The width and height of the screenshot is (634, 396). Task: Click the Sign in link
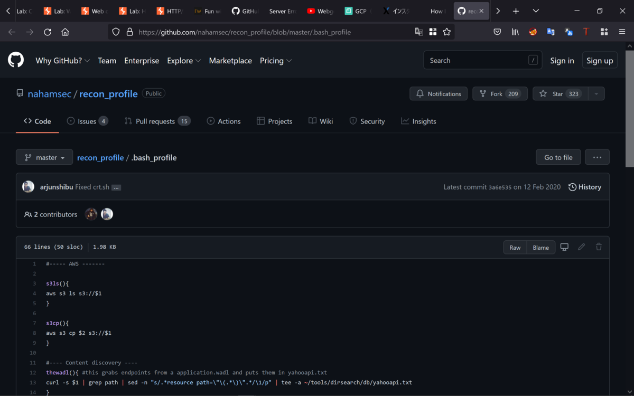point(562,61)
